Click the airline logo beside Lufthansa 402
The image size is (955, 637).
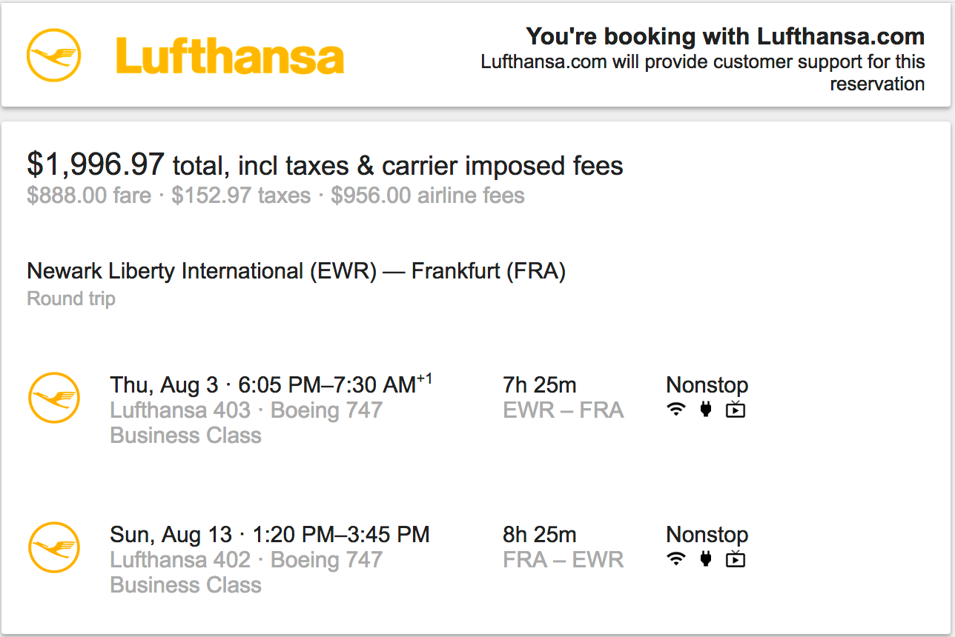53,547
